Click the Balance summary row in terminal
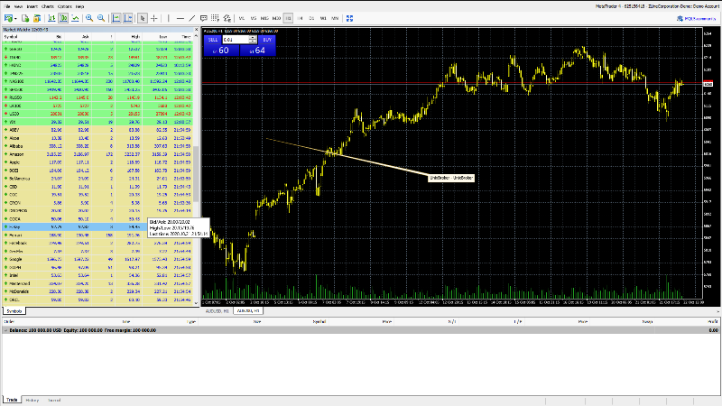This screenshot has height=406, width=722. (360, 330)
